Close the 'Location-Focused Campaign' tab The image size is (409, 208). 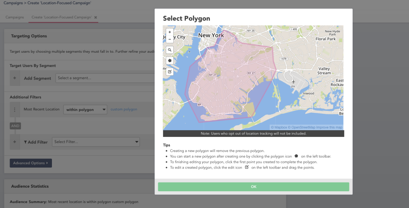pos(95,18)
